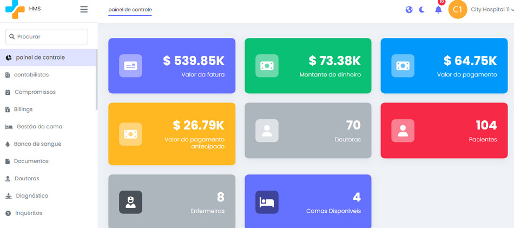Click the Diagnóstico icon in sidebar

point(9,196)
